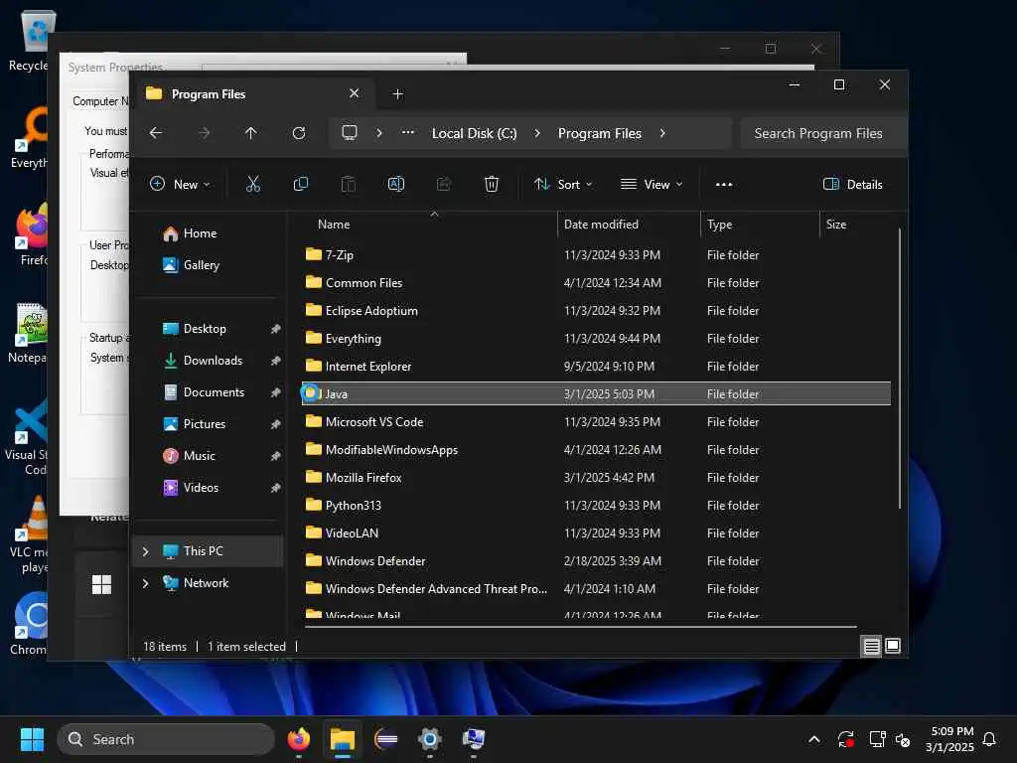Switch to large thumbnails layout icon

click(x=893, y=646)
